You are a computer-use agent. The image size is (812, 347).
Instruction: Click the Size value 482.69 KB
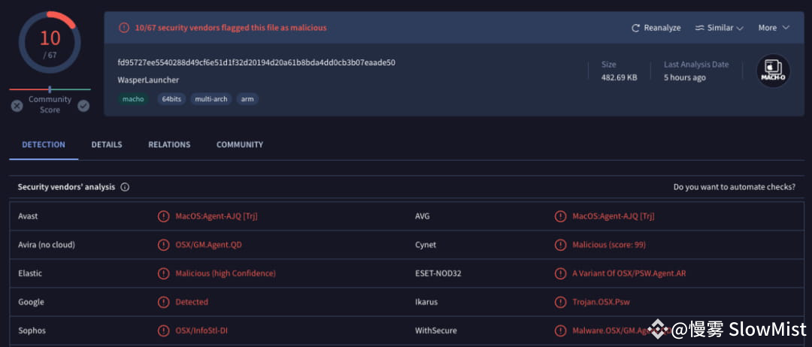[x=620, y=77]
